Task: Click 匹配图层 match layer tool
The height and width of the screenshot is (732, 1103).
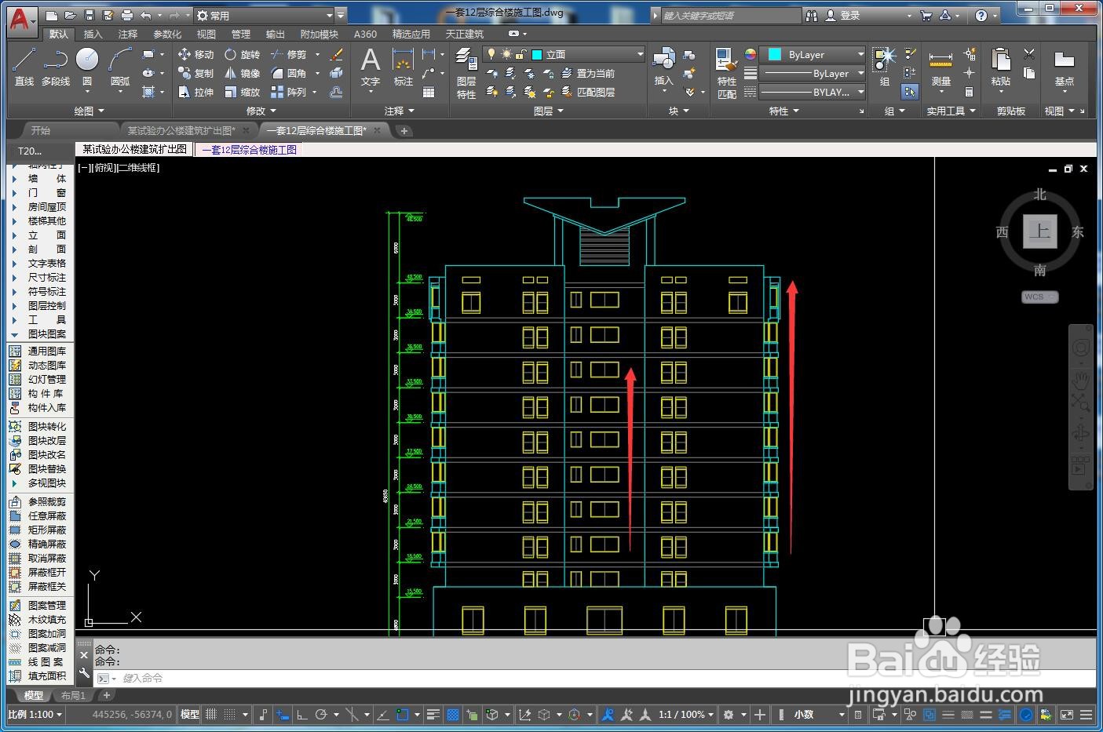Action: click(589, 92)
